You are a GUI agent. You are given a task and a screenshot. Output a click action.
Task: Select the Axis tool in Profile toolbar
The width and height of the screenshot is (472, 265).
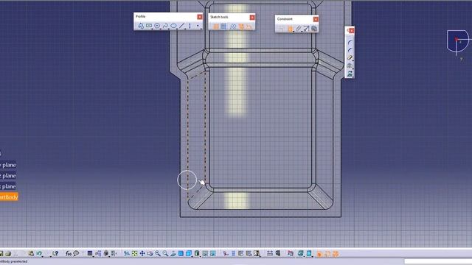[x=190, y=26]
